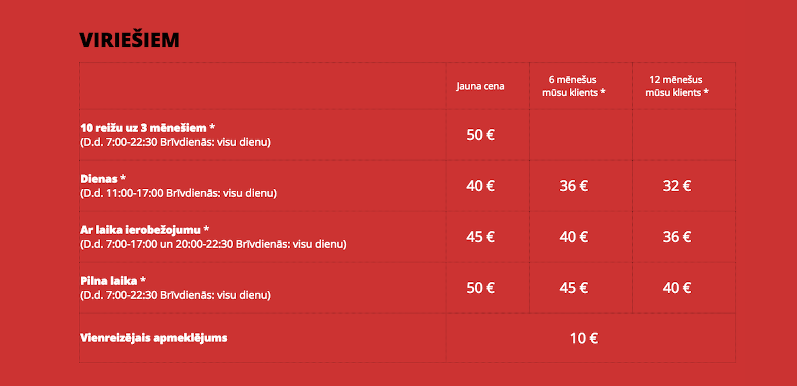797x386 pixels.
Task: Click the 12 mēnešus mūsu klients header
Action: 676,86
